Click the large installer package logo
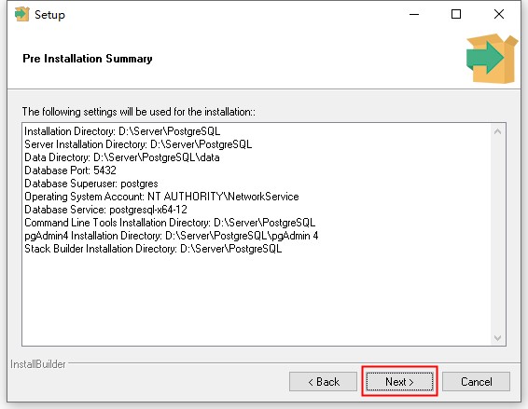 click(x=492, y=58)
